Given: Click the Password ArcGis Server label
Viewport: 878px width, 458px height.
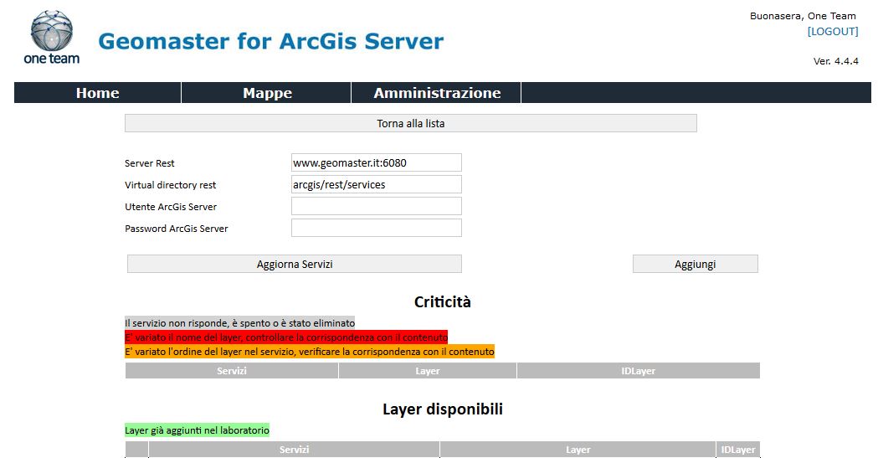Looking at the screenshot, I should 177,229.
